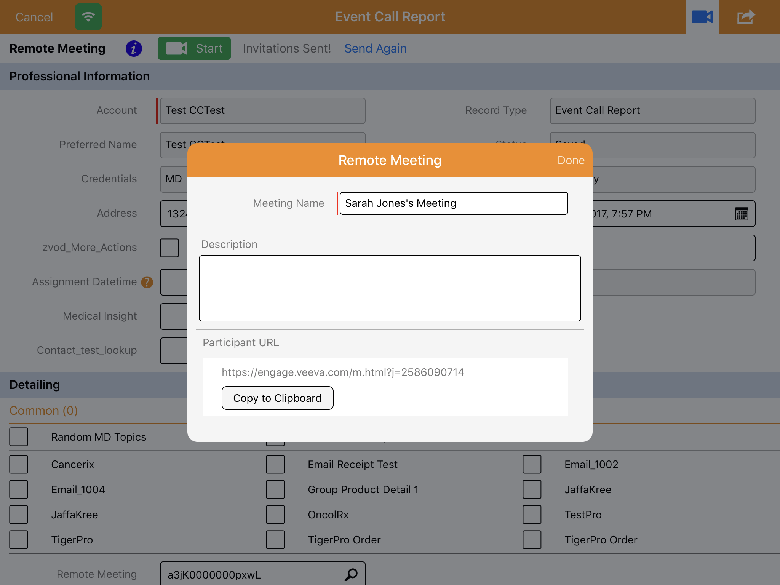Select the Common (0) tab
Image resolution: width=780 pixels, height=585 pixels.
tap(43, 411)
